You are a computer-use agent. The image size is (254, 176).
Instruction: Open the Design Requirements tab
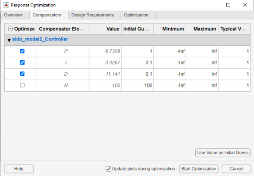click(x=93, y=15)
